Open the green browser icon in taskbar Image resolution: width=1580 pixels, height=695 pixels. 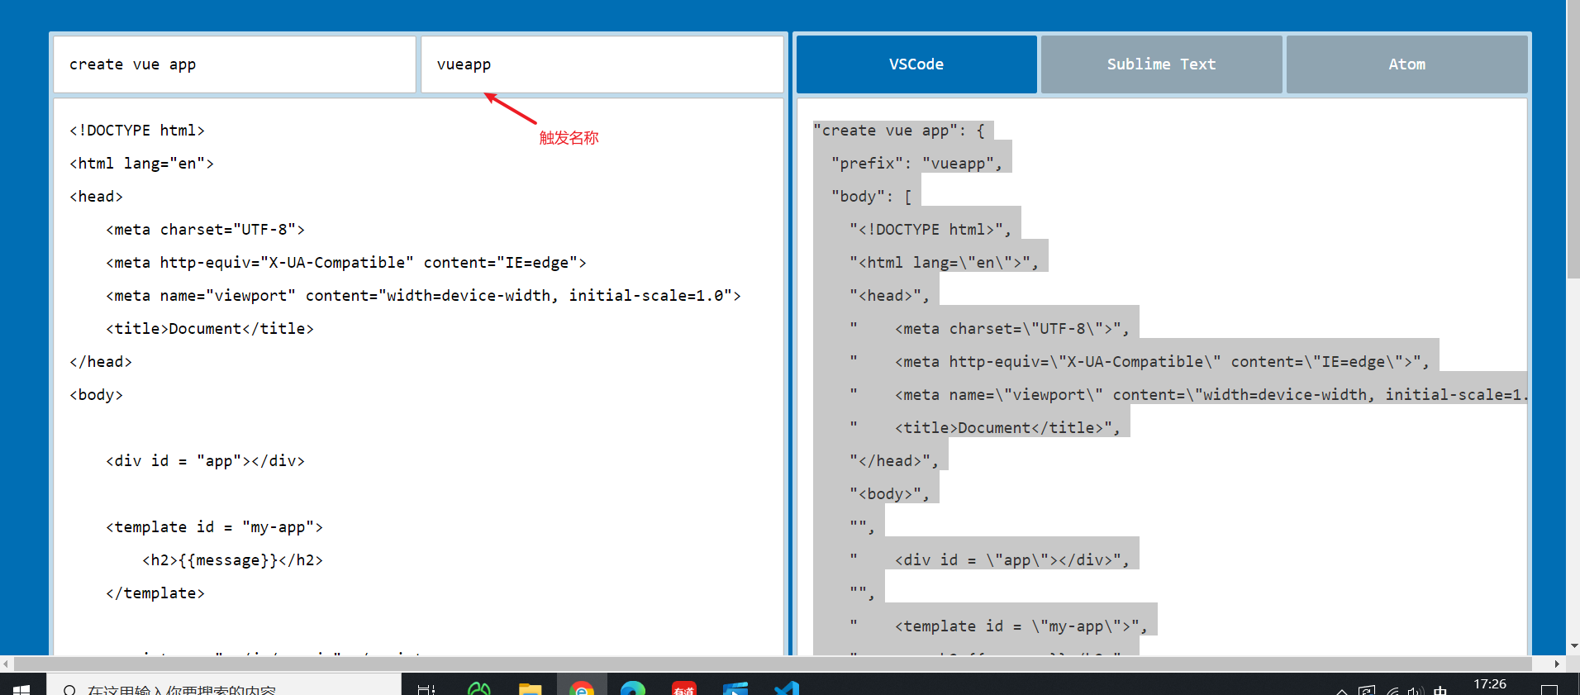478,688
